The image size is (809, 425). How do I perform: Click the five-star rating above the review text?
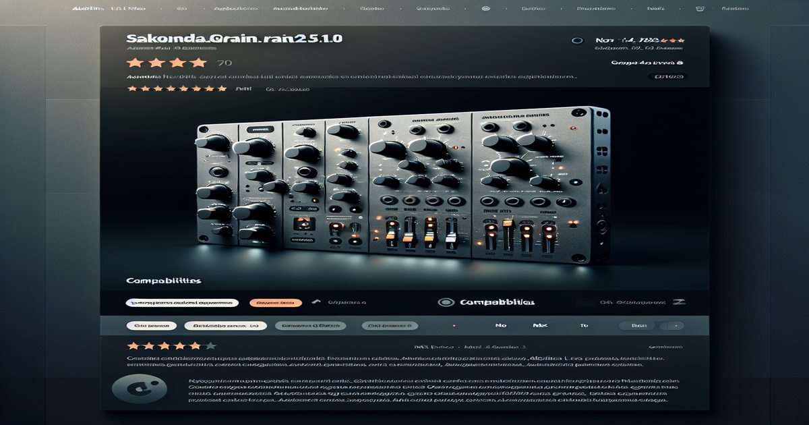click(164, 345)
